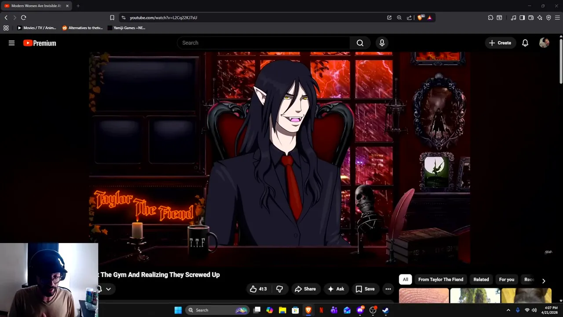The height and width of the screenshot is (317, 563).
Task: Open a new browser tab
Action: (78, 6)
